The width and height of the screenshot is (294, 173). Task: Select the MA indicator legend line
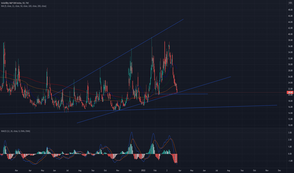pos(24,6)
